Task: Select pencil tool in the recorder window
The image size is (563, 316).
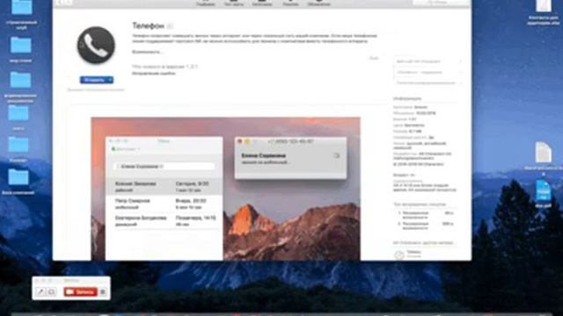Action: tap(41, 292)
